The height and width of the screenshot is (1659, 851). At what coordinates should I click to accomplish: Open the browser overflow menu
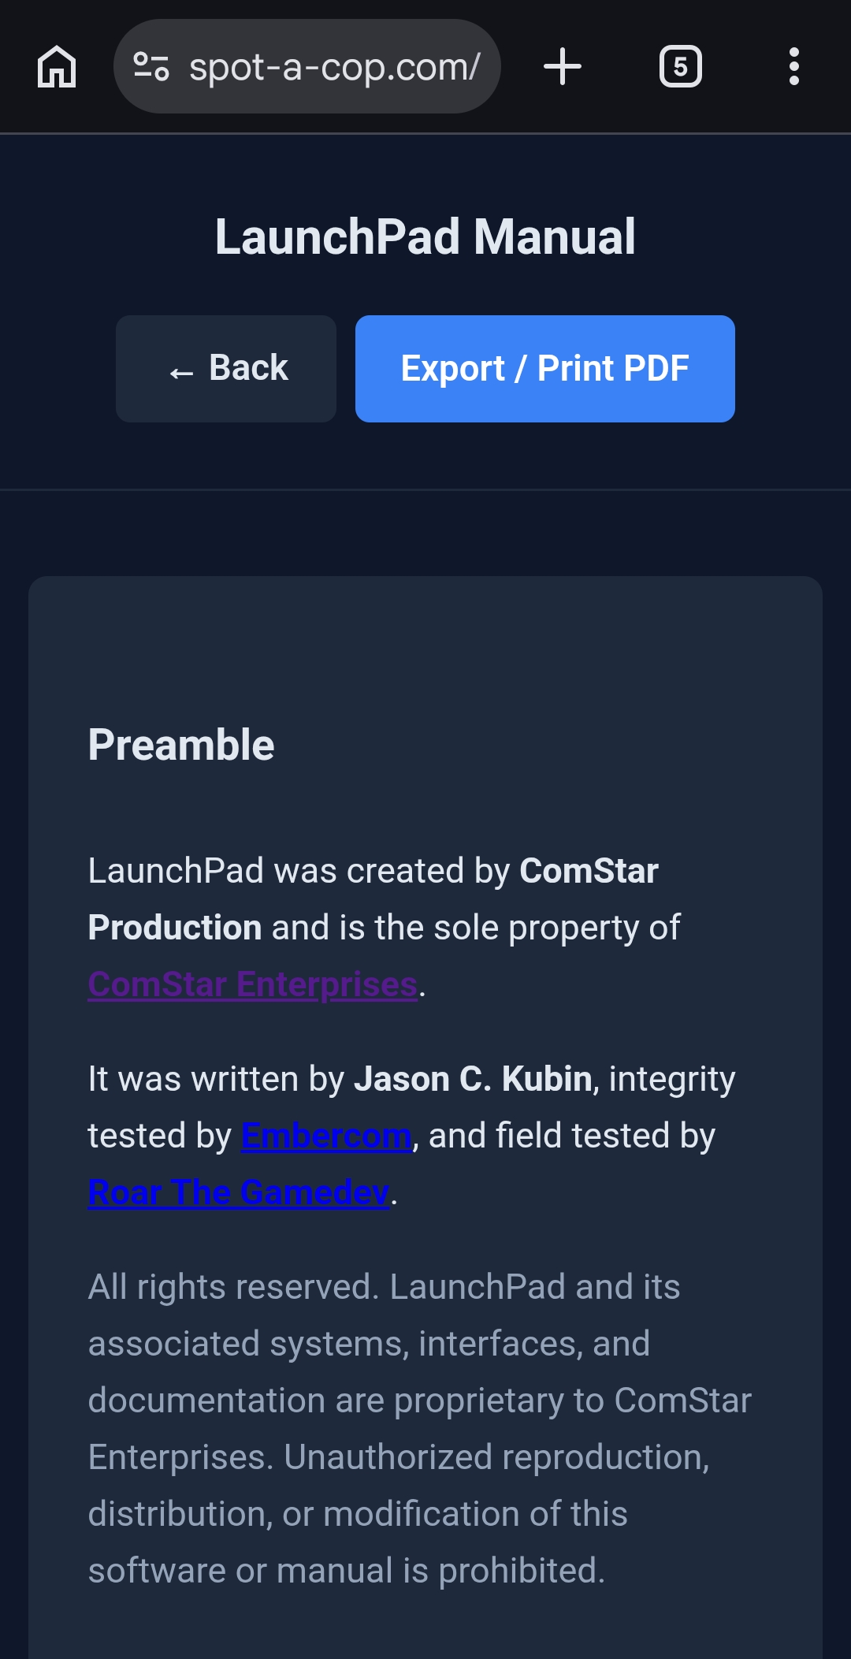pos(793,66)
